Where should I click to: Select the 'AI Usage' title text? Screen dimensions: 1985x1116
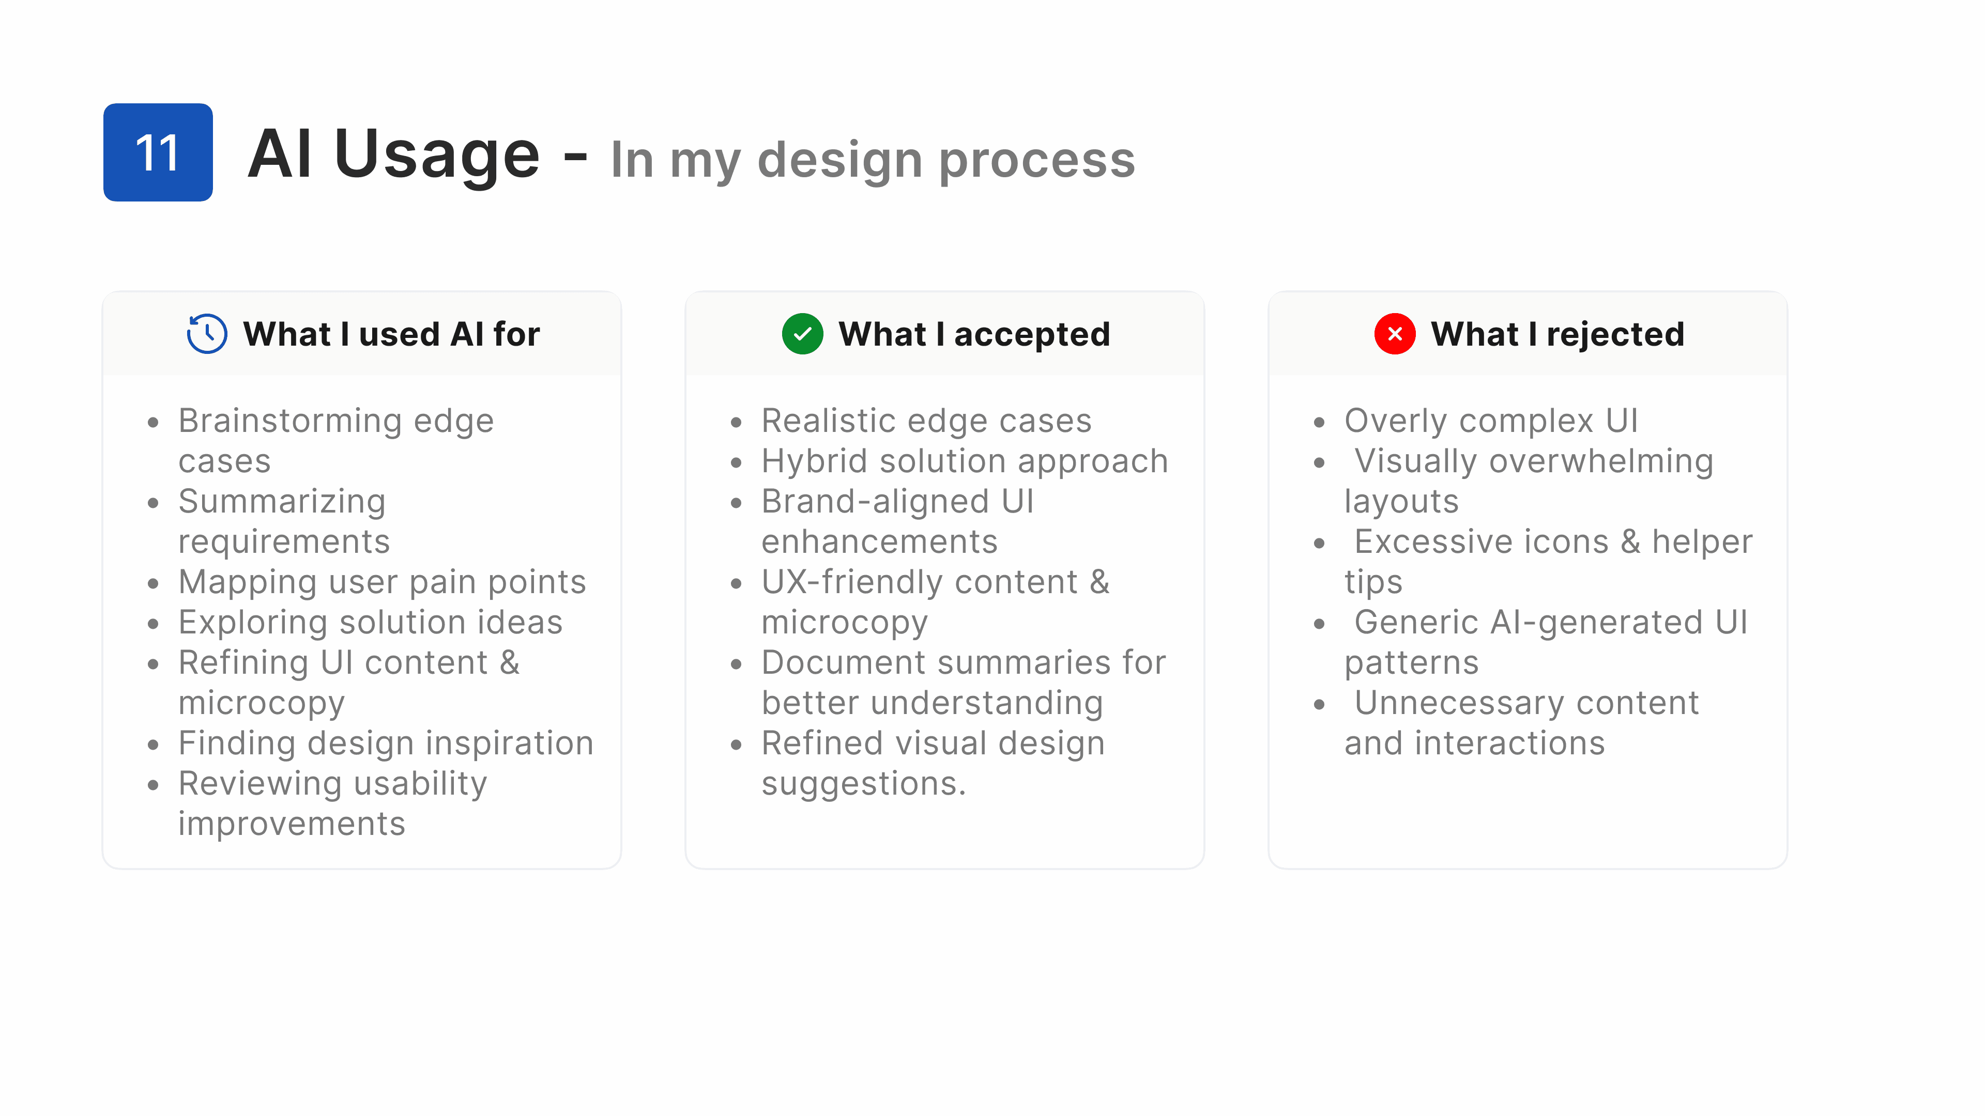click(394, 154)
